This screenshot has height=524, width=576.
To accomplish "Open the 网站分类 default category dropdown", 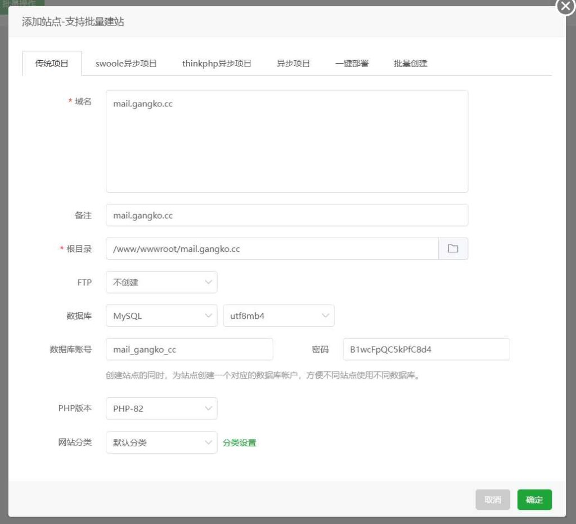I will point(161,442).
